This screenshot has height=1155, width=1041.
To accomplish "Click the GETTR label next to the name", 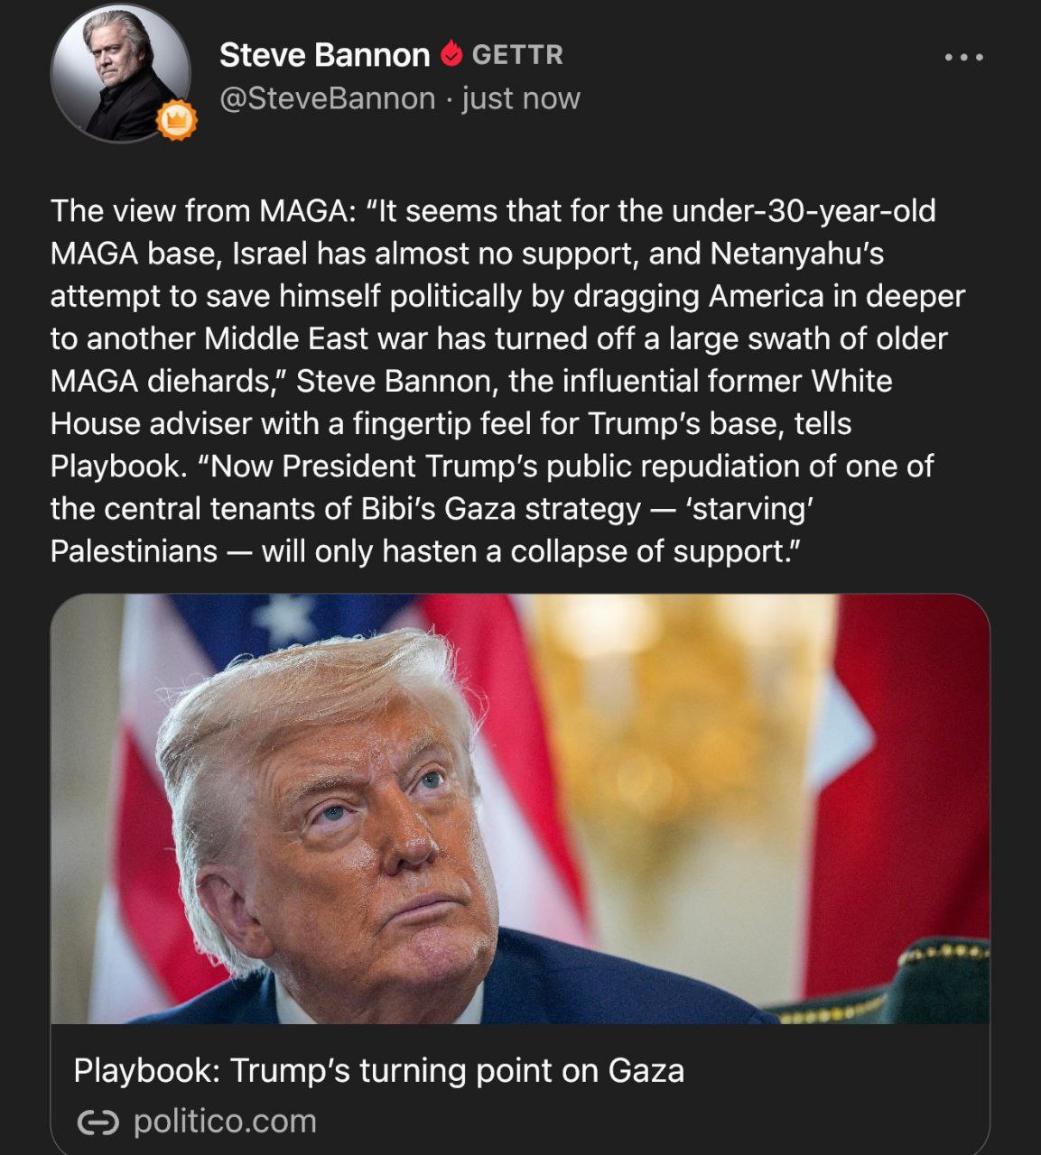I will click(517, 55).
